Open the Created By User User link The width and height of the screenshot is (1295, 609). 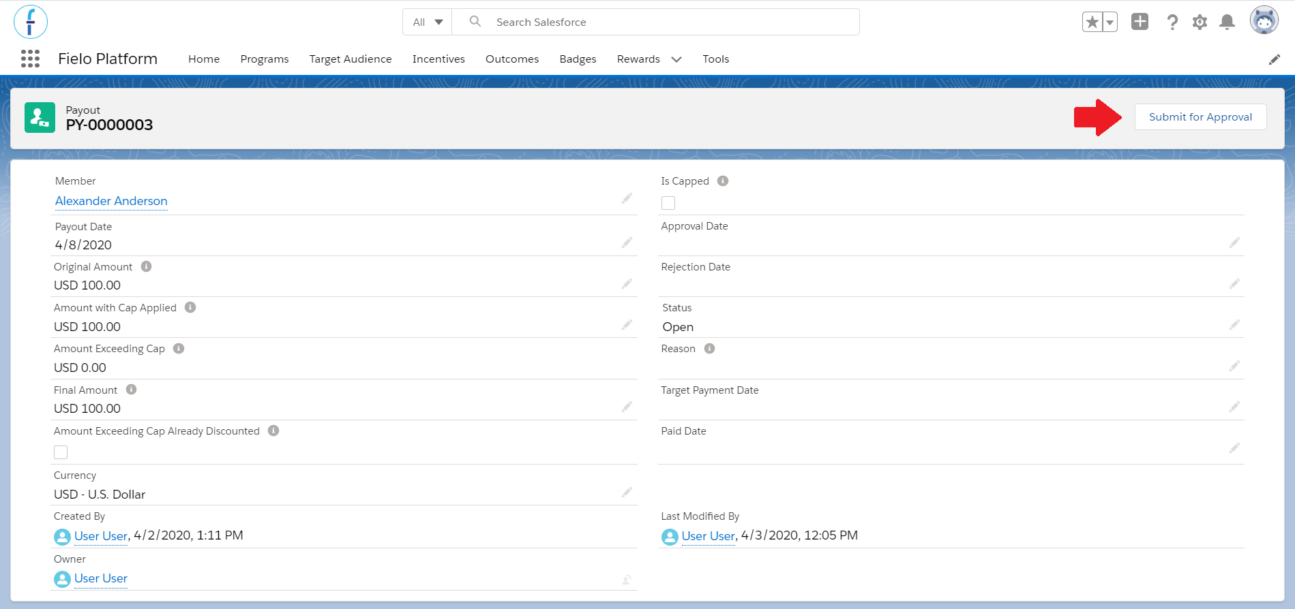pos(101,536)
